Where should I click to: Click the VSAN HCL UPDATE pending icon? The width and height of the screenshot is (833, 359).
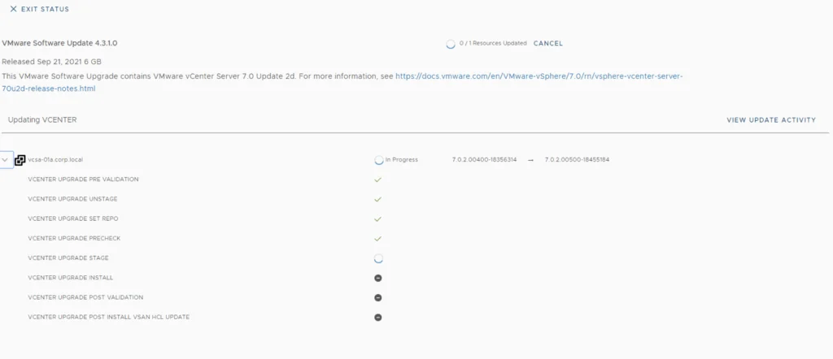coord(377,317)
